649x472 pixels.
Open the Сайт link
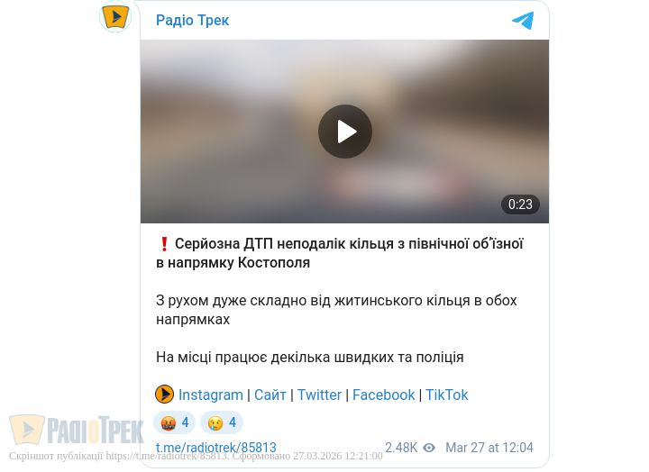270,395
